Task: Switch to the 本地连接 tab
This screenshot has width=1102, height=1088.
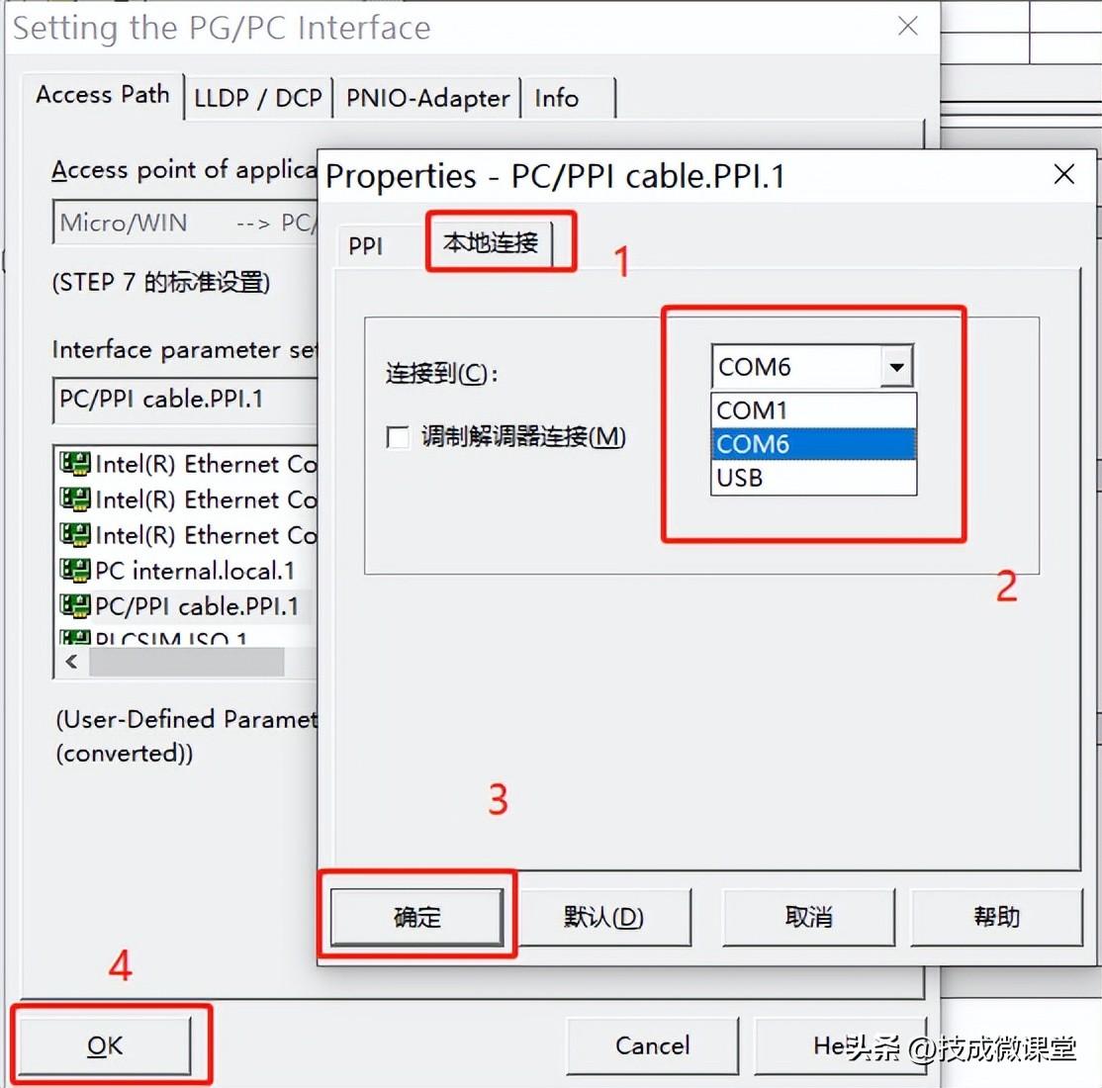Action: point(491,242)
